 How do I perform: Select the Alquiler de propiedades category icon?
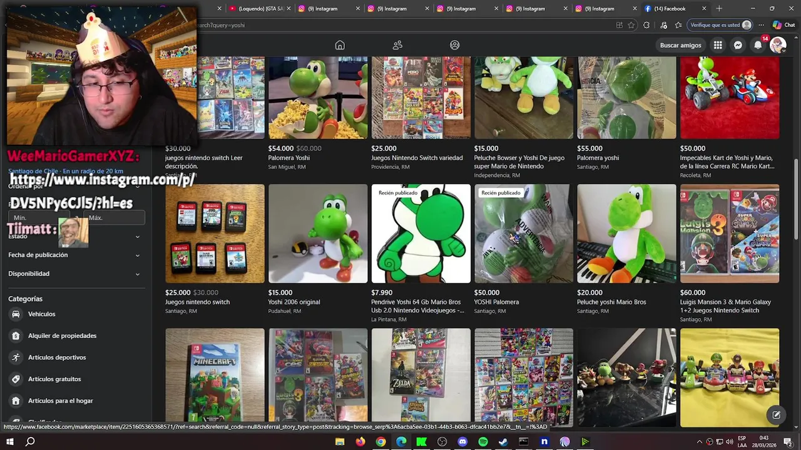point(16,336)
